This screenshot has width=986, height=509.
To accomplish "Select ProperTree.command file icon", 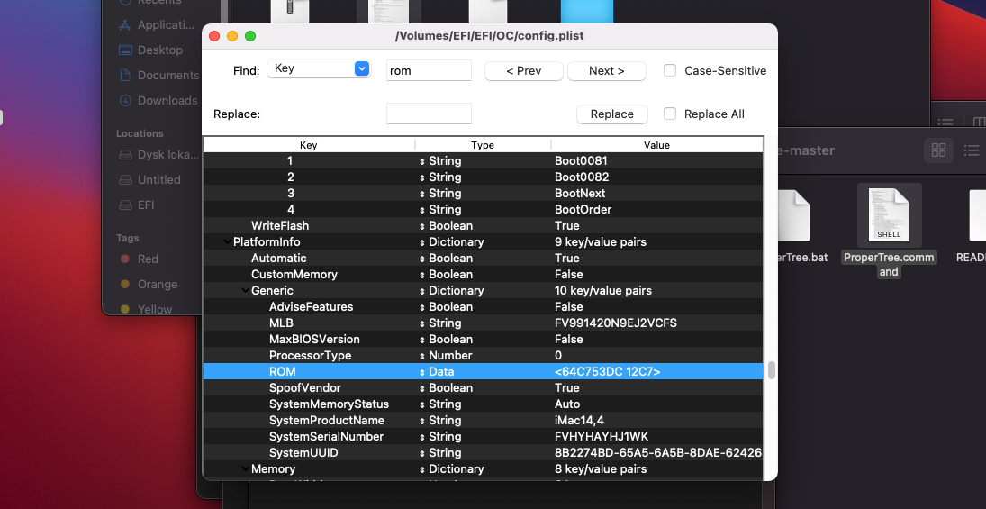I will pyautogui.click(x=889, y=216).
